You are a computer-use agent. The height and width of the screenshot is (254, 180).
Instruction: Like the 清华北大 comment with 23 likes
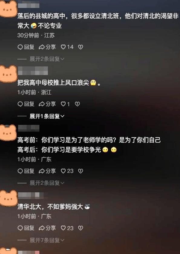tap(67, 228)
